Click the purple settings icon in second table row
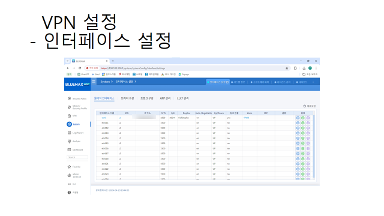 (x=308, y=123)
